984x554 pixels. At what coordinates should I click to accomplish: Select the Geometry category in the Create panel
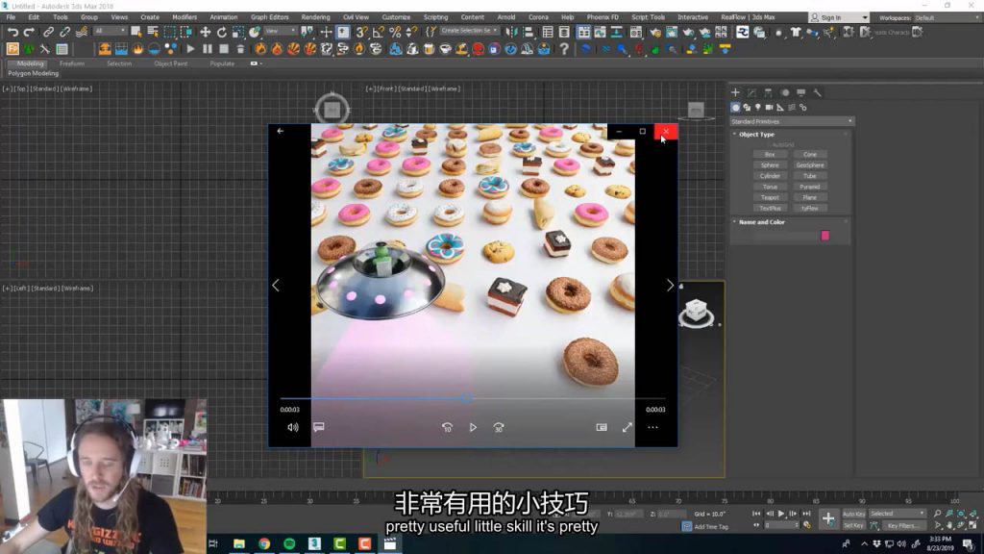(x=735, y=108)
